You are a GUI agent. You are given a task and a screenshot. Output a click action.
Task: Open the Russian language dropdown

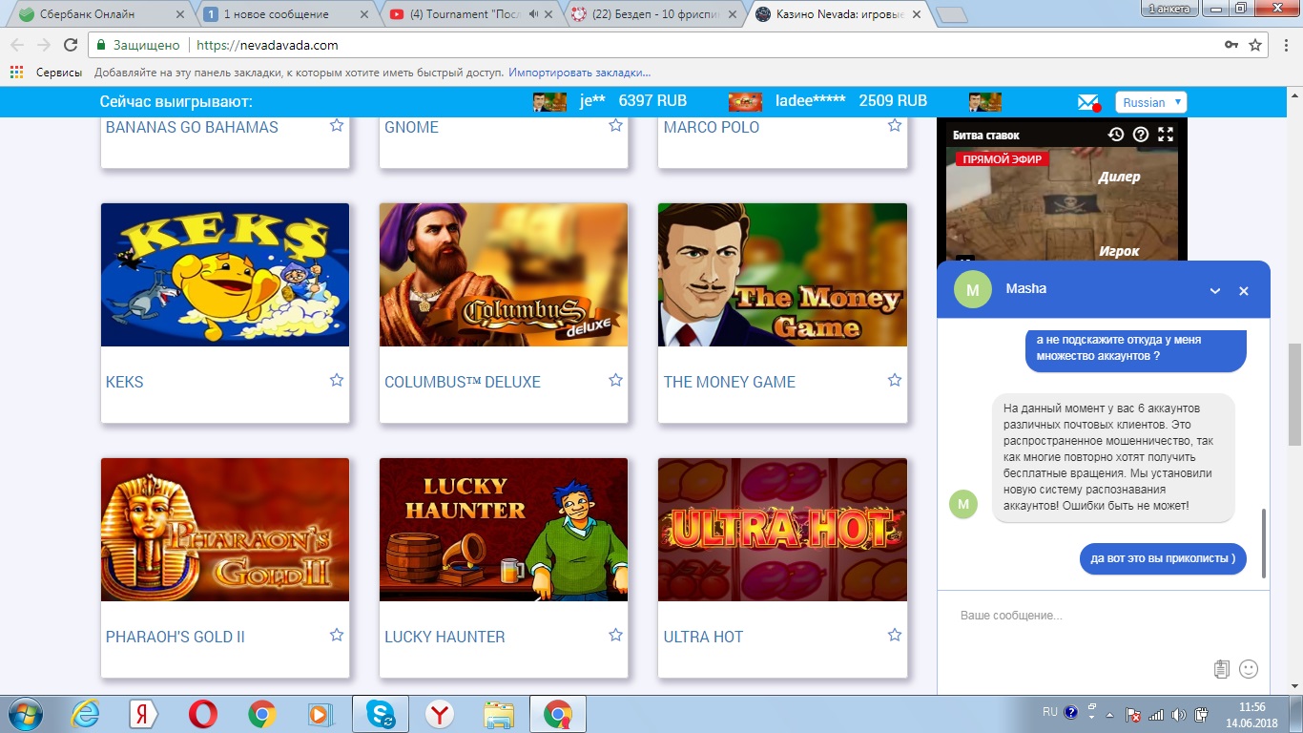click(1150, 102)
